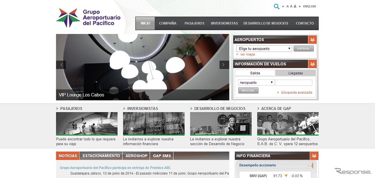Viewport: 375px width, 178px height.
Task: Click the Pasajeros escalator thumbnail
Action: click(x=87, y=124)
